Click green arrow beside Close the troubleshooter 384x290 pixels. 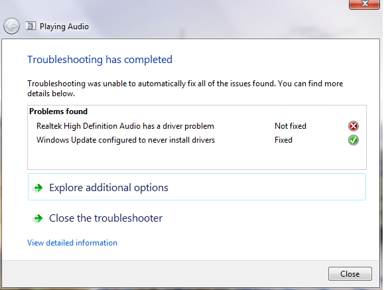[38, 218]
